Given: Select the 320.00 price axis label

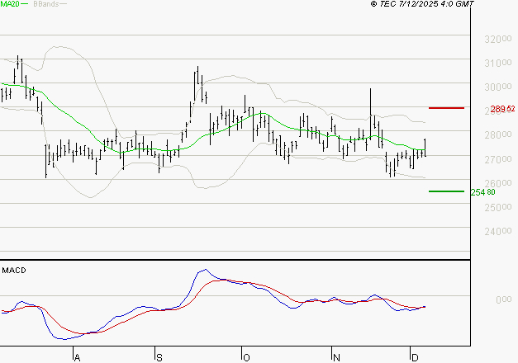Looking at the screenshot, I should 498,39.
